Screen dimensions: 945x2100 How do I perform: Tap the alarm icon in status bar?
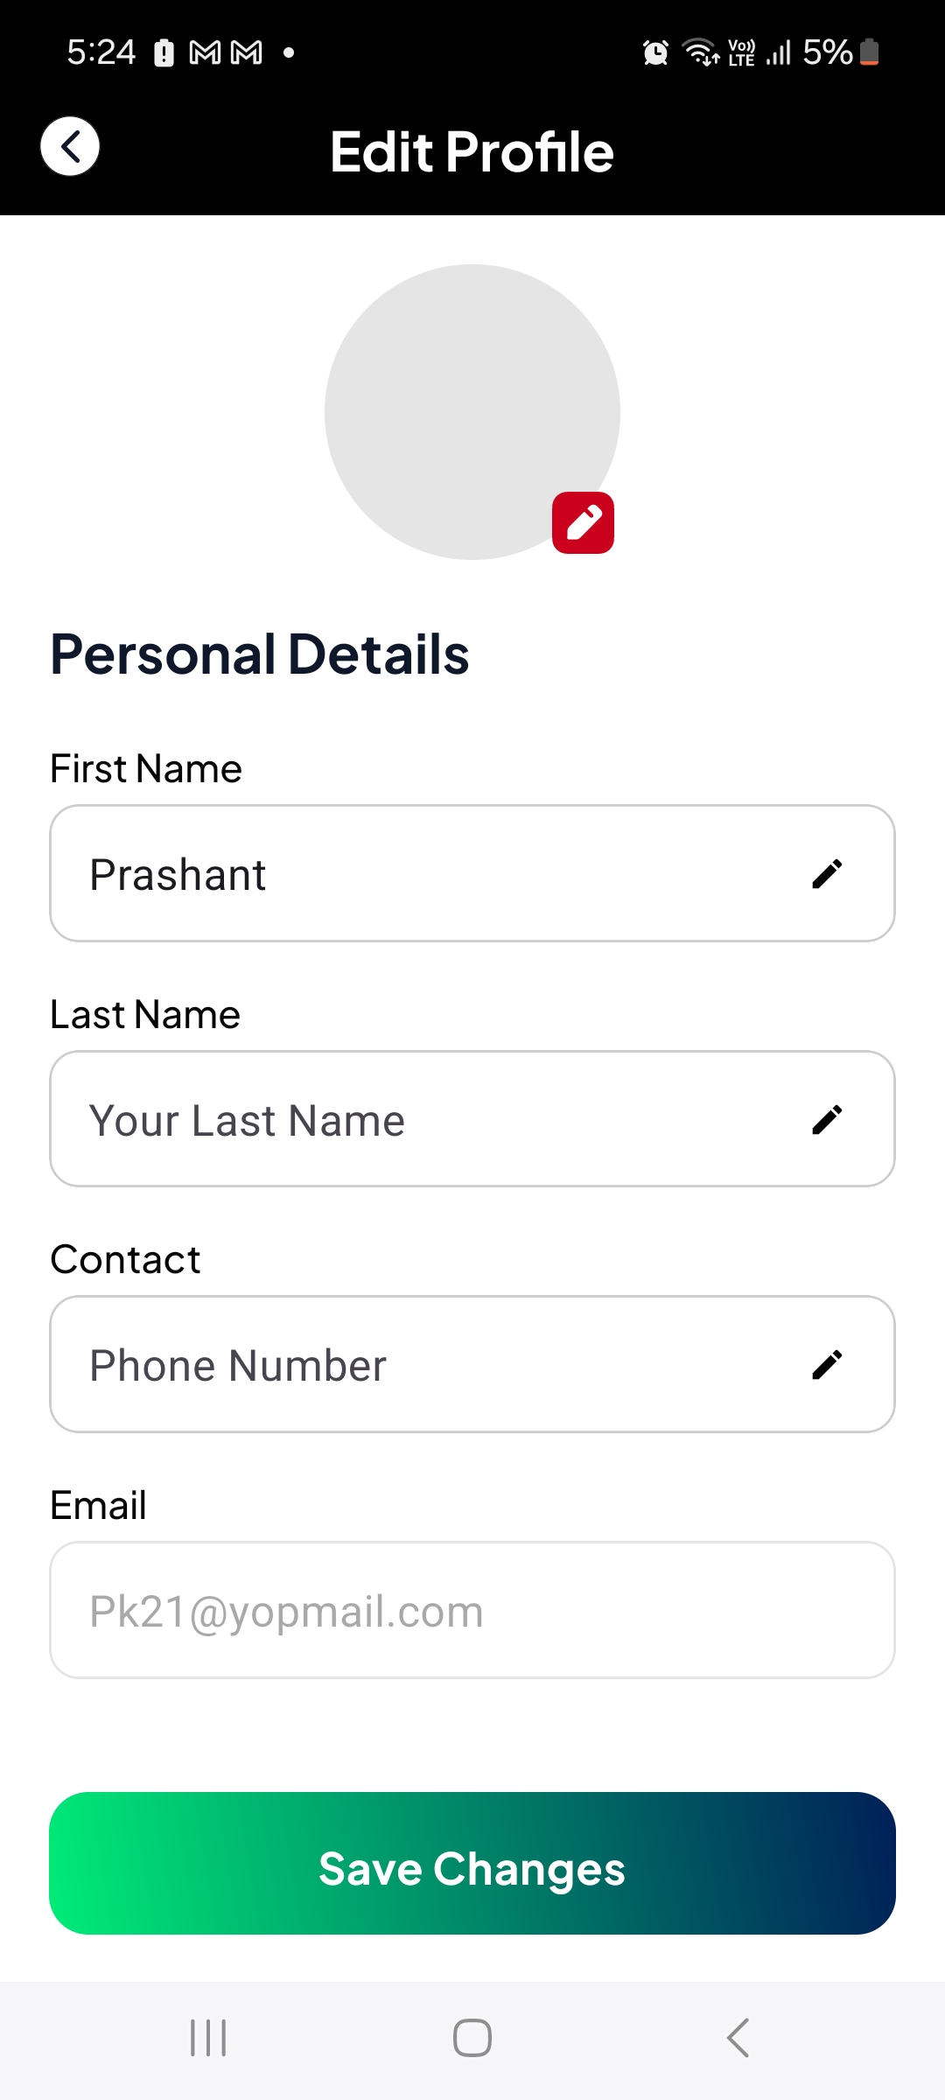(655, 52)
